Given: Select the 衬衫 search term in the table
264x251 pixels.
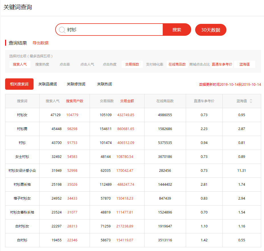Looking at the screenshot, I should pyautogui.click(x=22, y=143).
